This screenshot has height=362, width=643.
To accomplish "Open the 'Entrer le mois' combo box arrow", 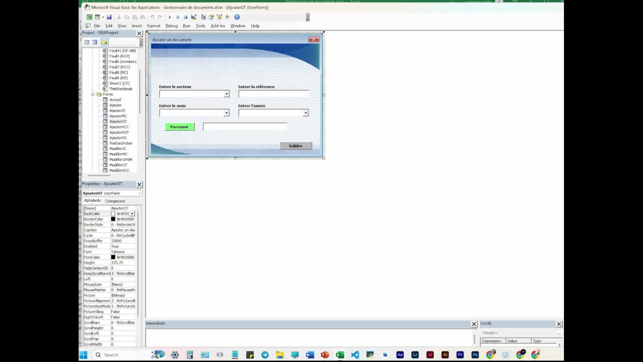I will point(226,113).
